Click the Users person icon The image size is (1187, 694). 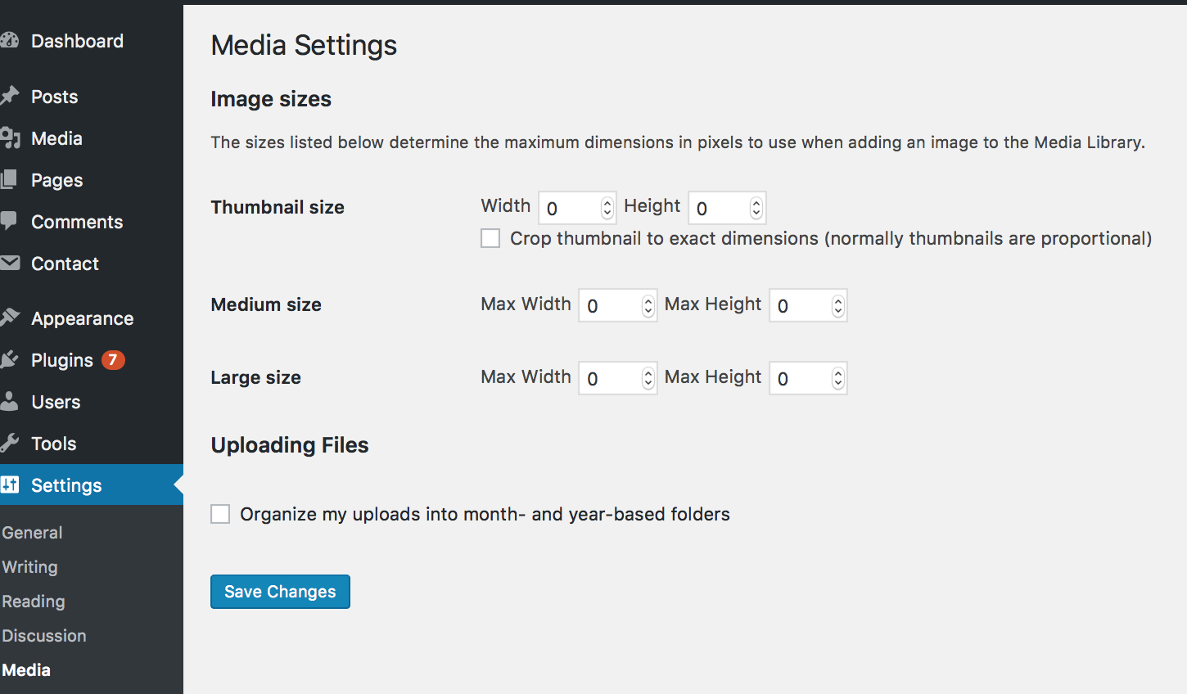click(x=9, y=400)
